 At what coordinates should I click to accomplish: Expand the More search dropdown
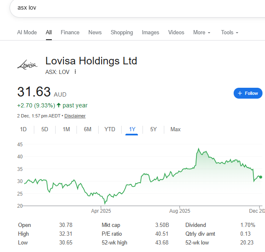point(201,32)
